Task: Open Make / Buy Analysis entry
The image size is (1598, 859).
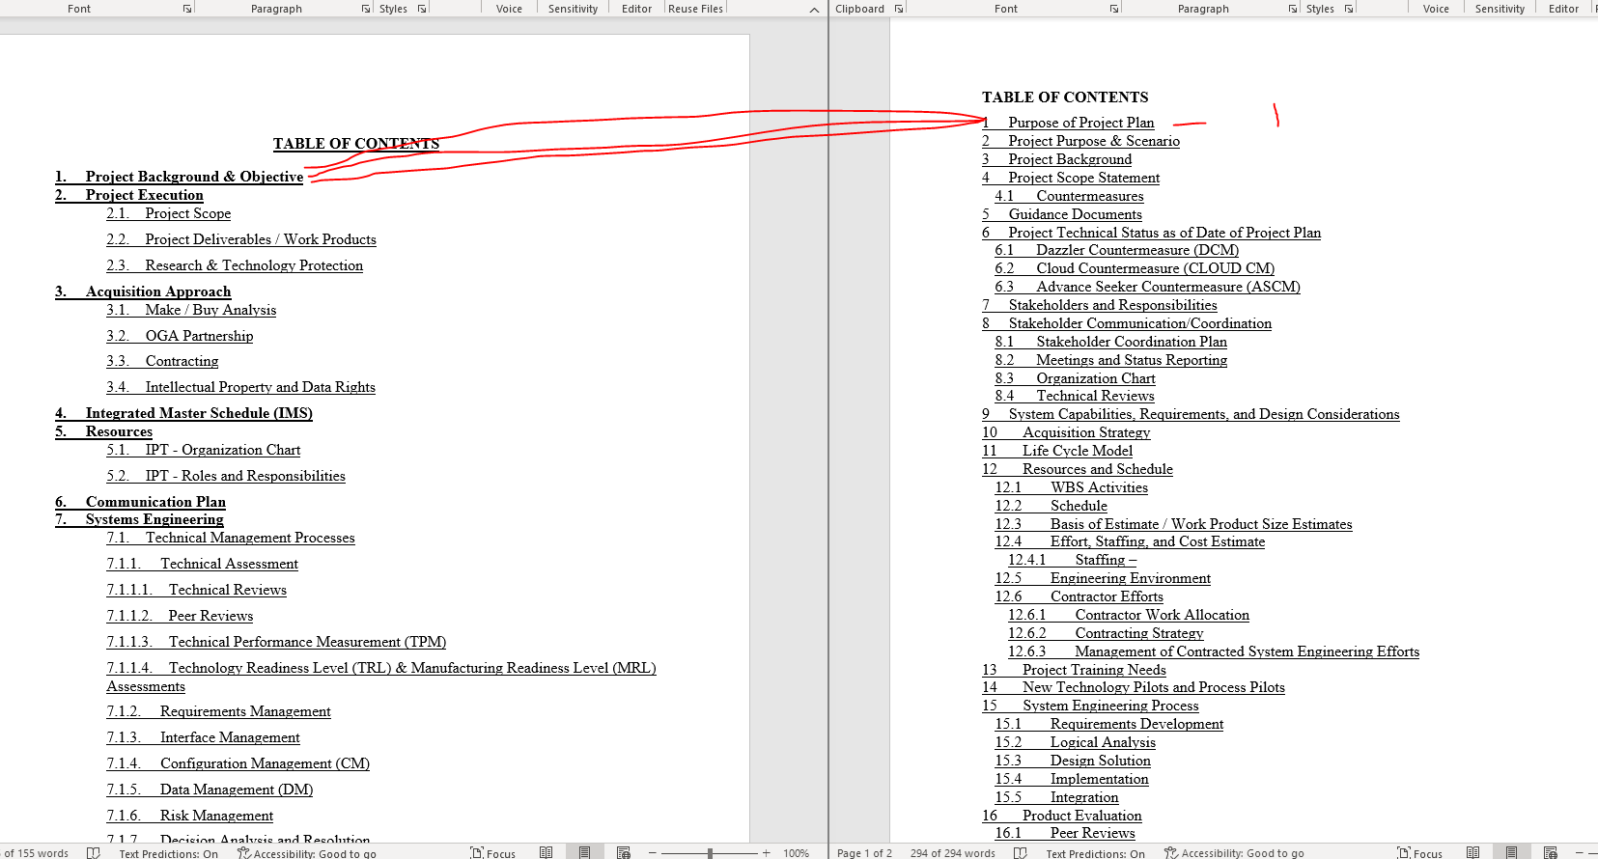Action: tap(191, 310)
